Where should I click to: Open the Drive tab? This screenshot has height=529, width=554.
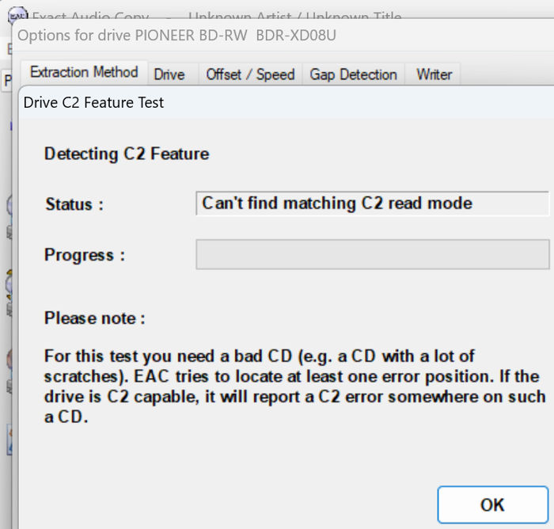(x=169, y=74)
